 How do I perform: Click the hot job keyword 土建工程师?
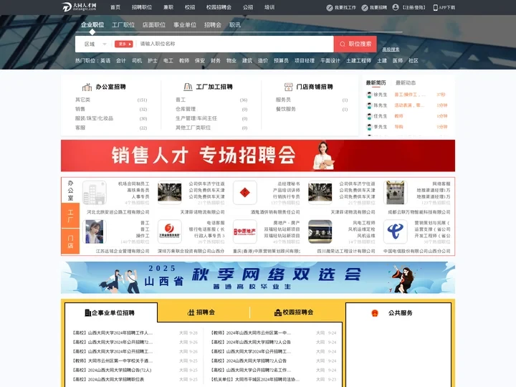(359, 60)
